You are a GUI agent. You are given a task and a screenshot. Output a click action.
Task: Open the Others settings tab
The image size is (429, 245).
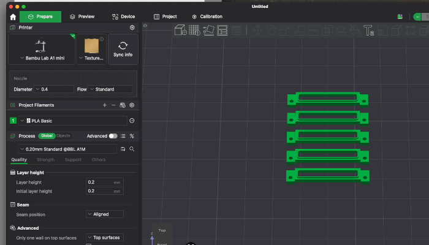pos(99,160)
